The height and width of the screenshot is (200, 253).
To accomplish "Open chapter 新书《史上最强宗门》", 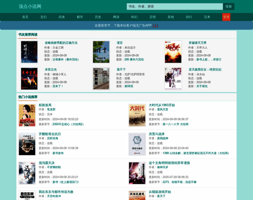I will 66,182.
